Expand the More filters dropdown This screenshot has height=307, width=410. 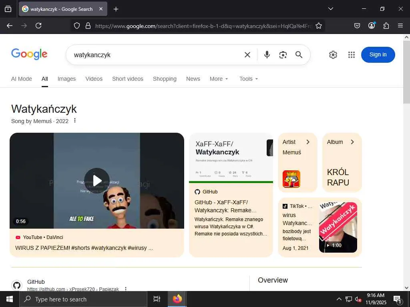219,79
